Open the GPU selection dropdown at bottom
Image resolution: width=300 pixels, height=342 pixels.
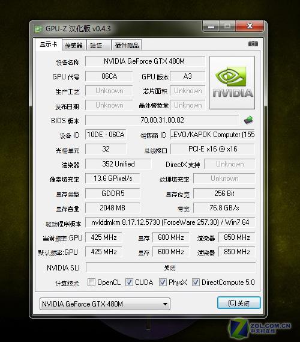(x=105, y=304)
